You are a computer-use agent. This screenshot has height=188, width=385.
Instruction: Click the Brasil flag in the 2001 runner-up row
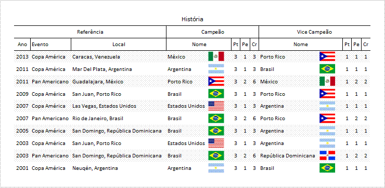pos(327,168)
